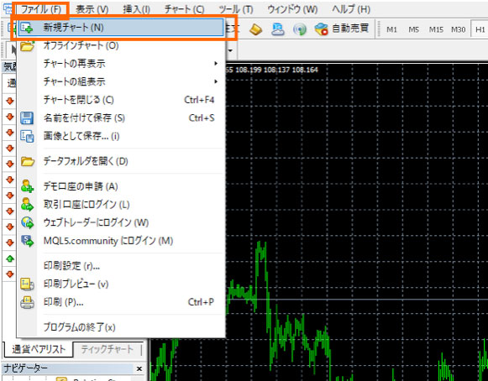Choose 新規チャート (N) from the file menu

121,28
